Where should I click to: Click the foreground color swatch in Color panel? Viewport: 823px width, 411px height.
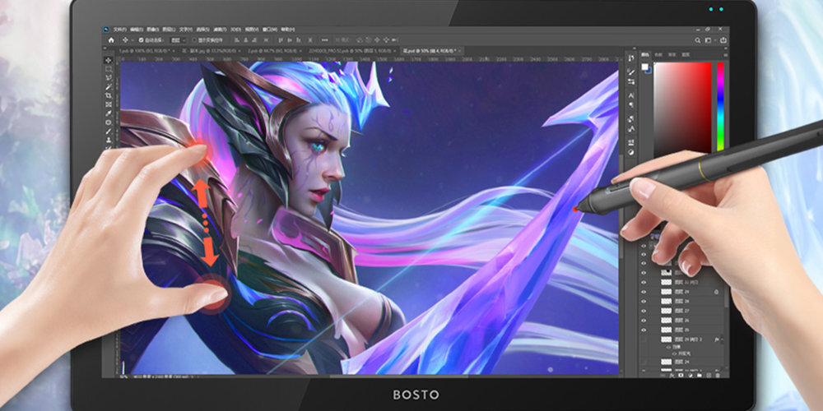pyautogui.click(x=644, y=67)
